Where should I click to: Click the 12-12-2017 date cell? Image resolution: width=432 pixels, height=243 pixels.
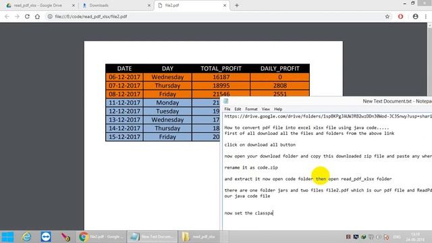click(x=124, y=111)
